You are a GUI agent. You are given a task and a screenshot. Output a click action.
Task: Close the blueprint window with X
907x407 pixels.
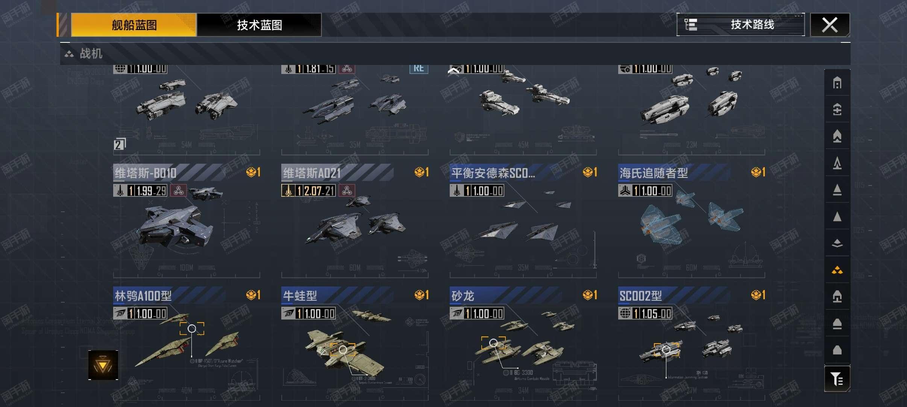(x=830, y=25)
